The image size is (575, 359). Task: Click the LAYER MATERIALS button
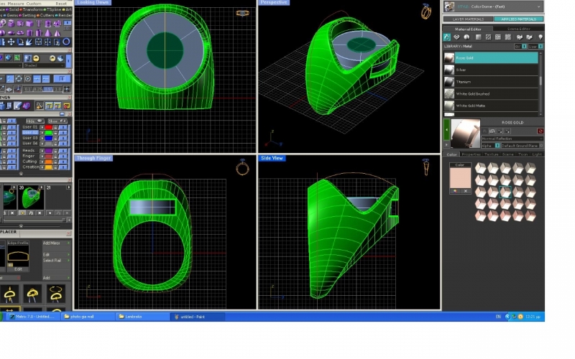pos(468,19)
